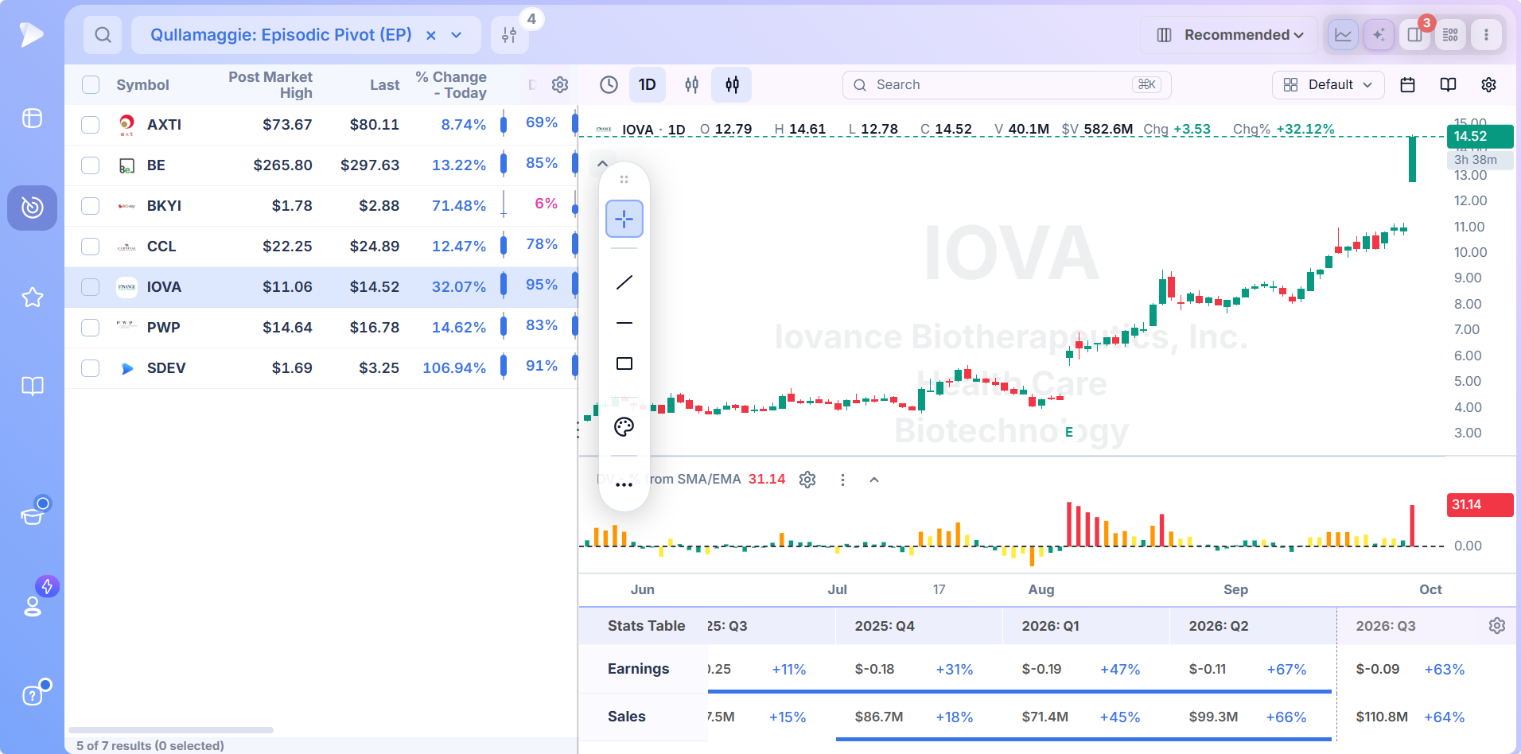Check the BE row checkbox
Viewport: 1521px width, 754px height.
coord(91,165)
